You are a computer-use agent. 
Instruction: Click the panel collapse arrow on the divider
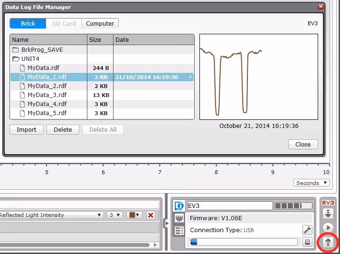pos(167,223)
